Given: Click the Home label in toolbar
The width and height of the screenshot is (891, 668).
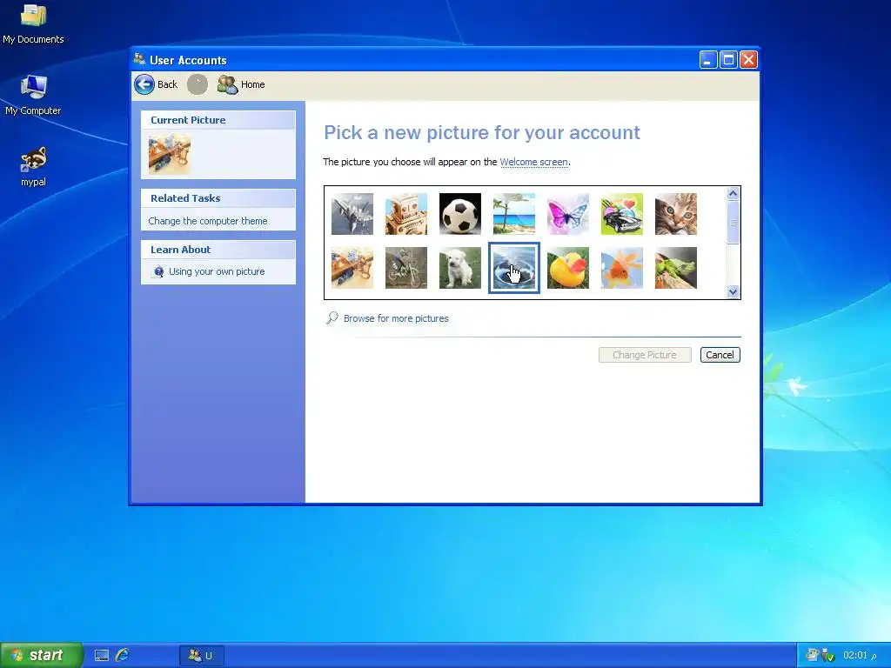Looking at the screenshot, I should tap(253, 84).
